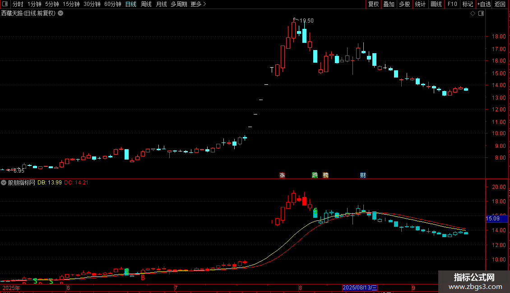Click the 2025/08/13/三 date marker
Image resolution: width=510 pixels, height=293 pixels.
pos(360,288)
